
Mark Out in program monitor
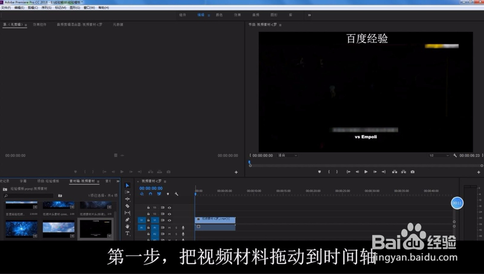[x=337, y=172]
